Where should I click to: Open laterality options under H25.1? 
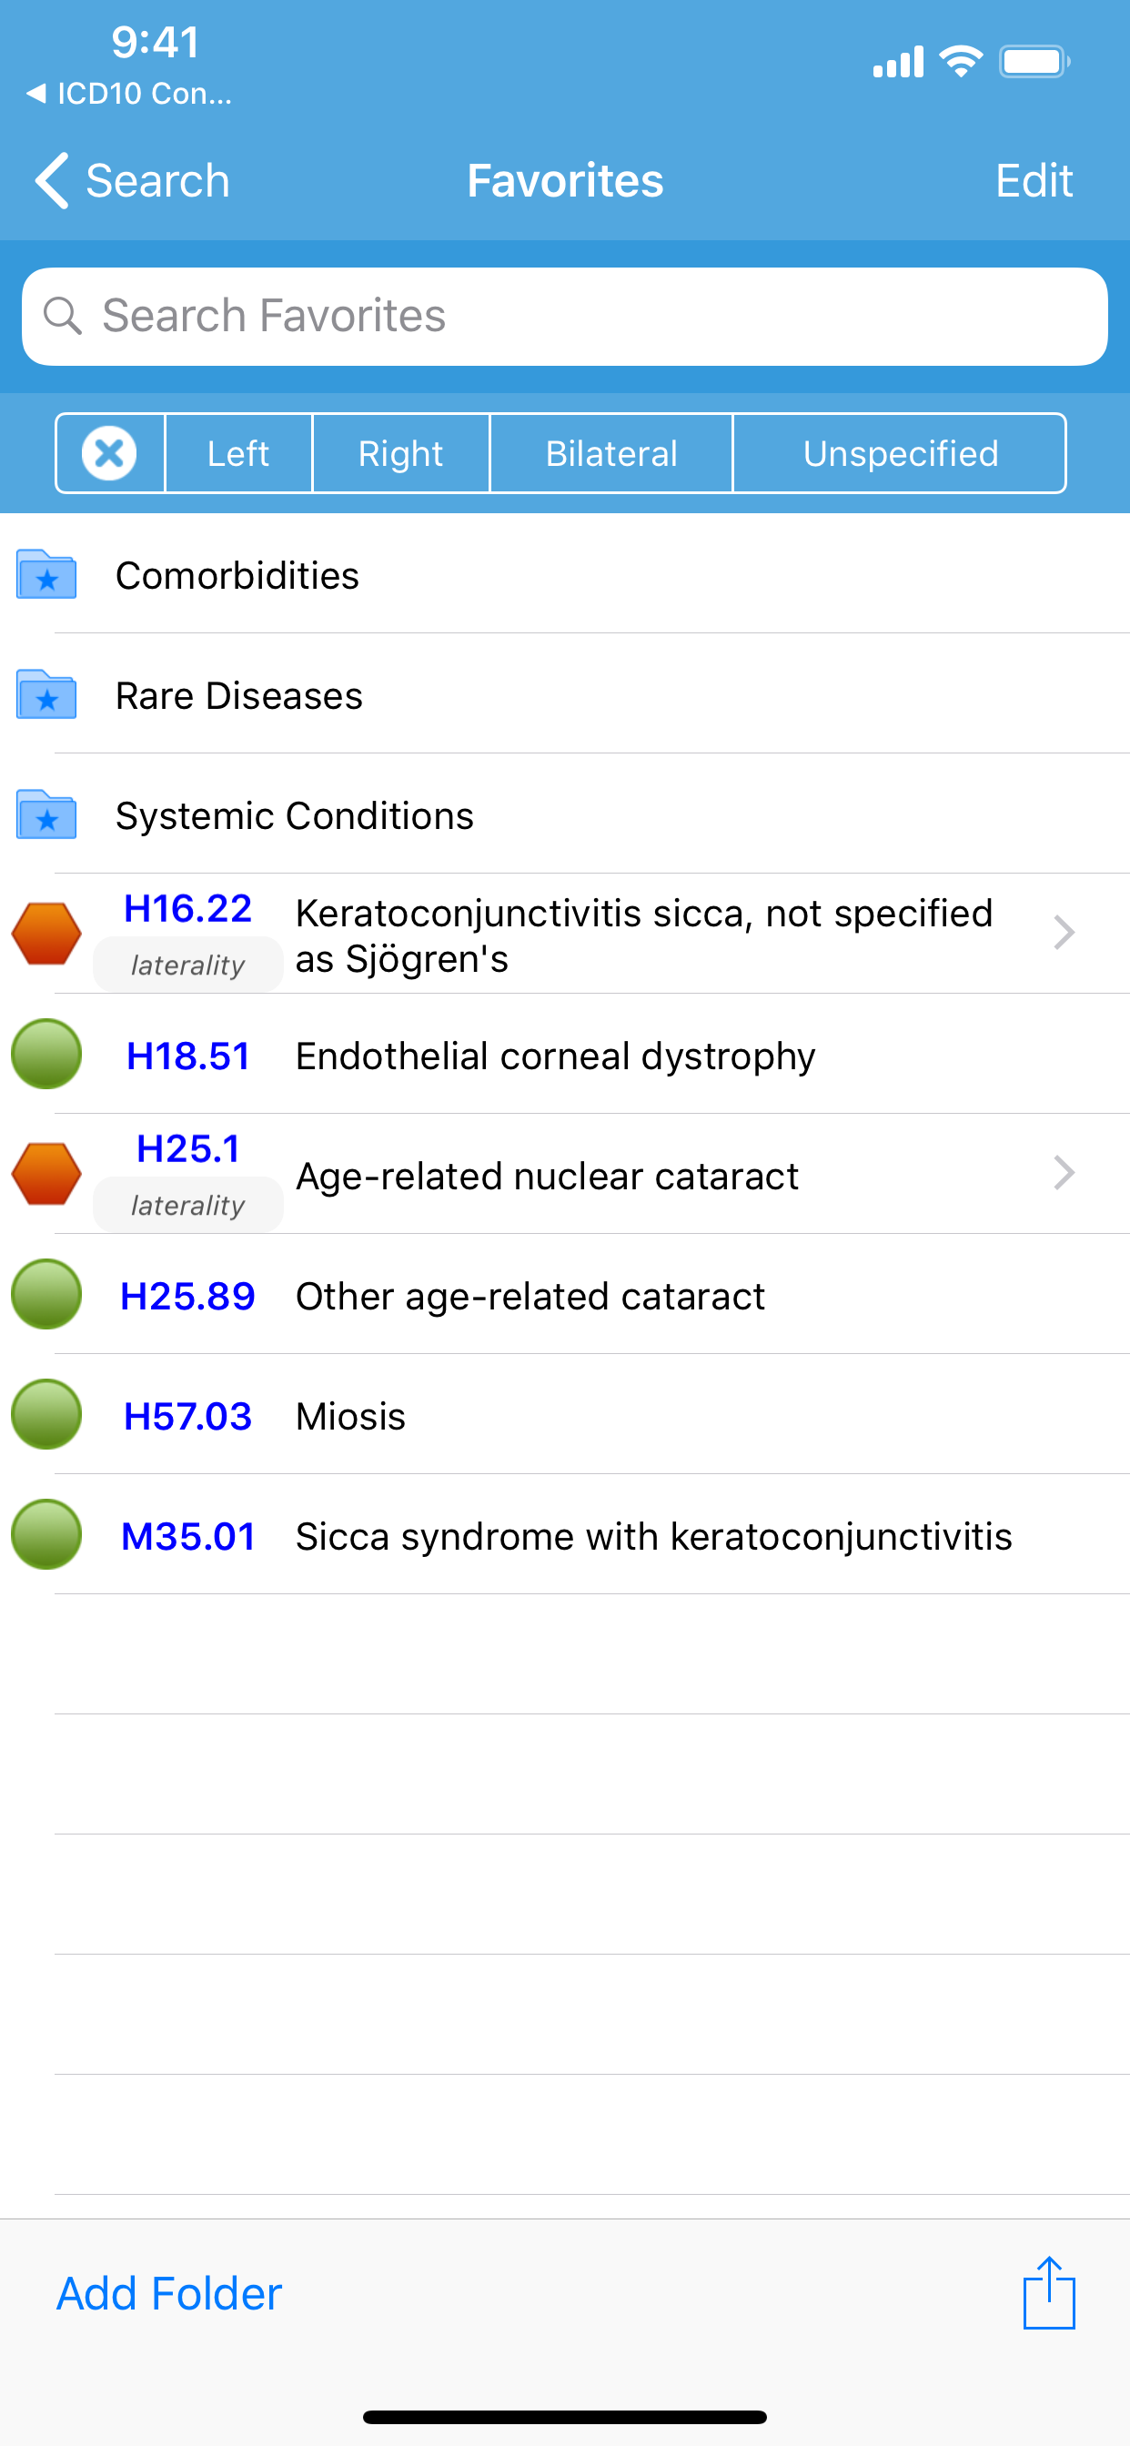click(188, 1205)
